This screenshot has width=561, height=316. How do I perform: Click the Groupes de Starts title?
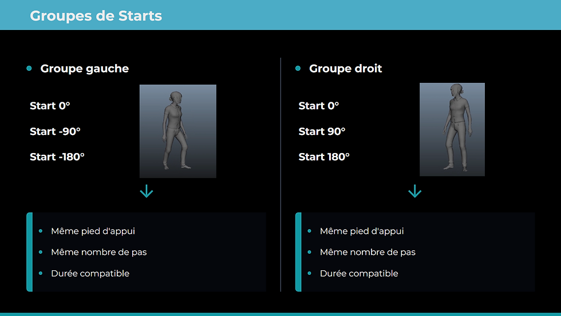click(96, 15)
